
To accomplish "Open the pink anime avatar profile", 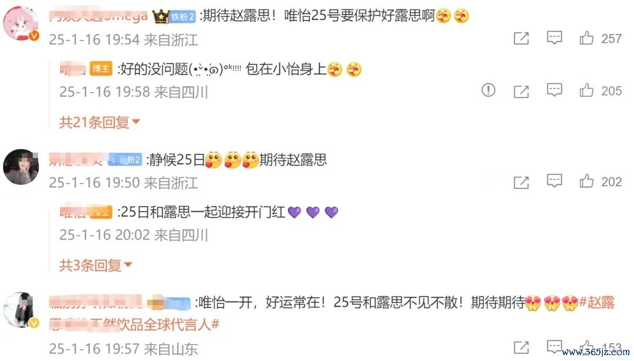I will (21, 23).
